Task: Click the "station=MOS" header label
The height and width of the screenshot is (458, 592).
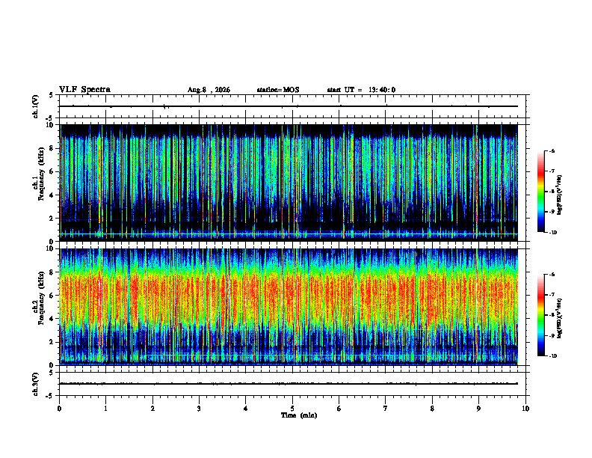Action: [278, 90]
